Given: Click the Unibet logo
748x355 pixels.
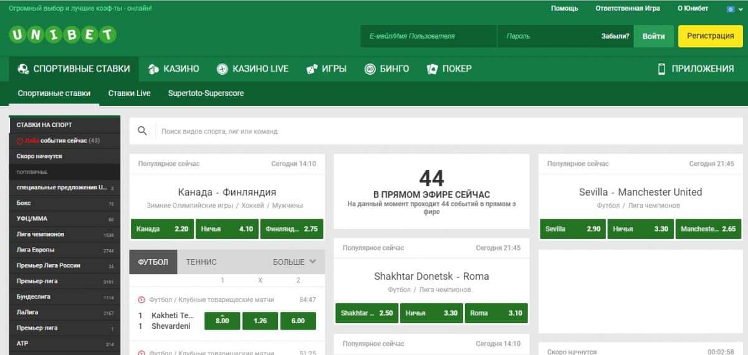Looking at the screenshot, I should pos(62,35).
